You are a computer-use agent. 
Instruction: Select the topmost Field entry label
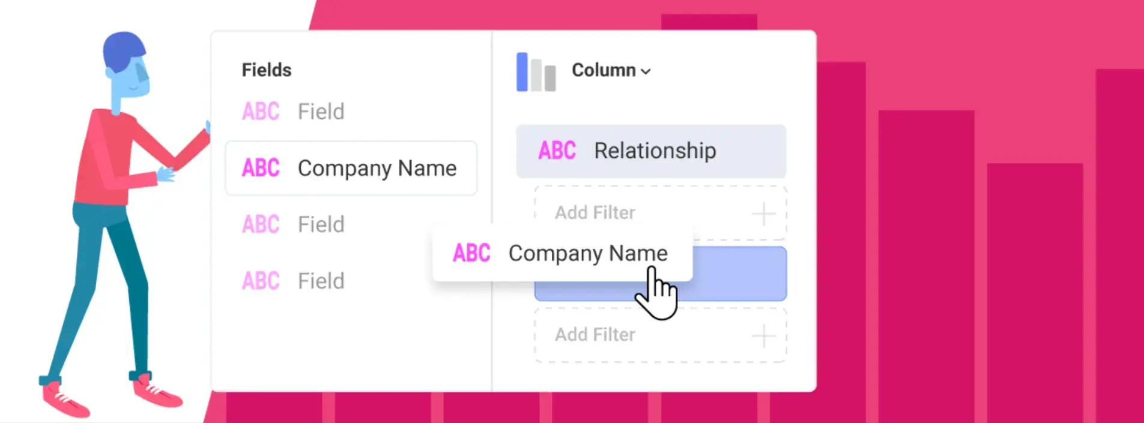click(321, 112)
